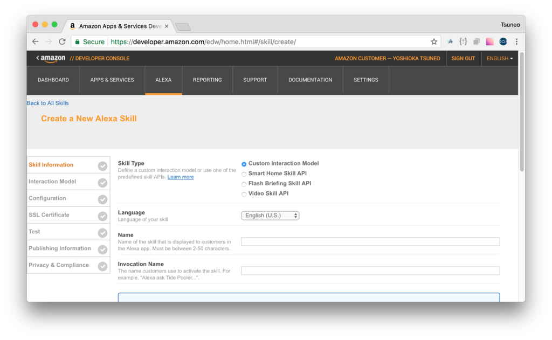Open the APPS & SERVICES tab
The image size is (552, 340).
(x=112, y=80)
